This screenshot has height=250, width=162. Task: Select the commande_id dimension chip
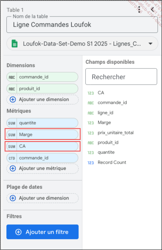click(42, 77)
